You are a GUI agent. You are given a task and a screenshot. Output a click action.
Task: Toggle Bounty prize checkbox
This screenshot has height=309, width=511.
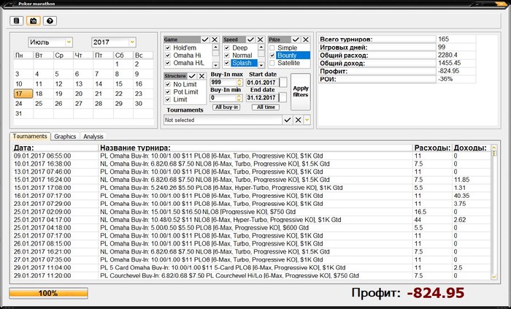click(x=272, y=56)
